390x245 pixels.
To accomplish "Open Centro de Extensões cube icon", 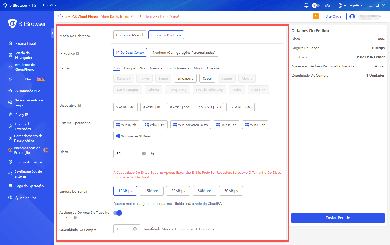I will 10,126.
